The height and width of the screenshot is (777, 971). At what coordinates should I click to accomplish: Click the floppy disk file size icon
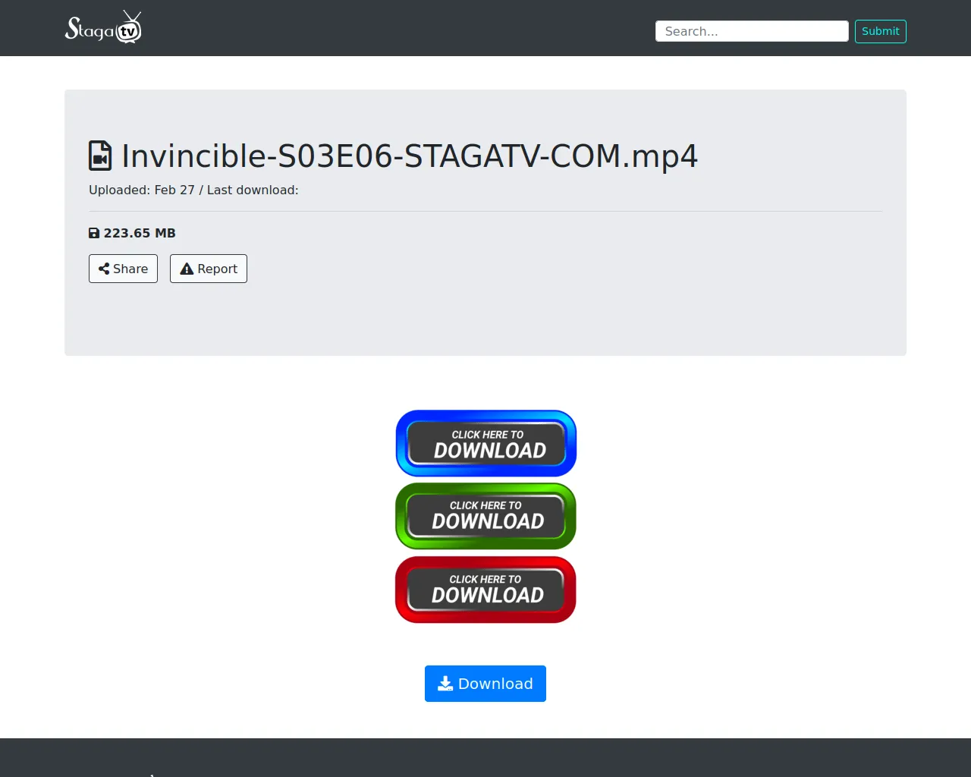tap(94, 233)
